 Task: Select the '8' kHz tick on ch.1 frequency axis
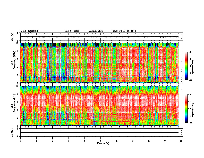pos(18,51)
